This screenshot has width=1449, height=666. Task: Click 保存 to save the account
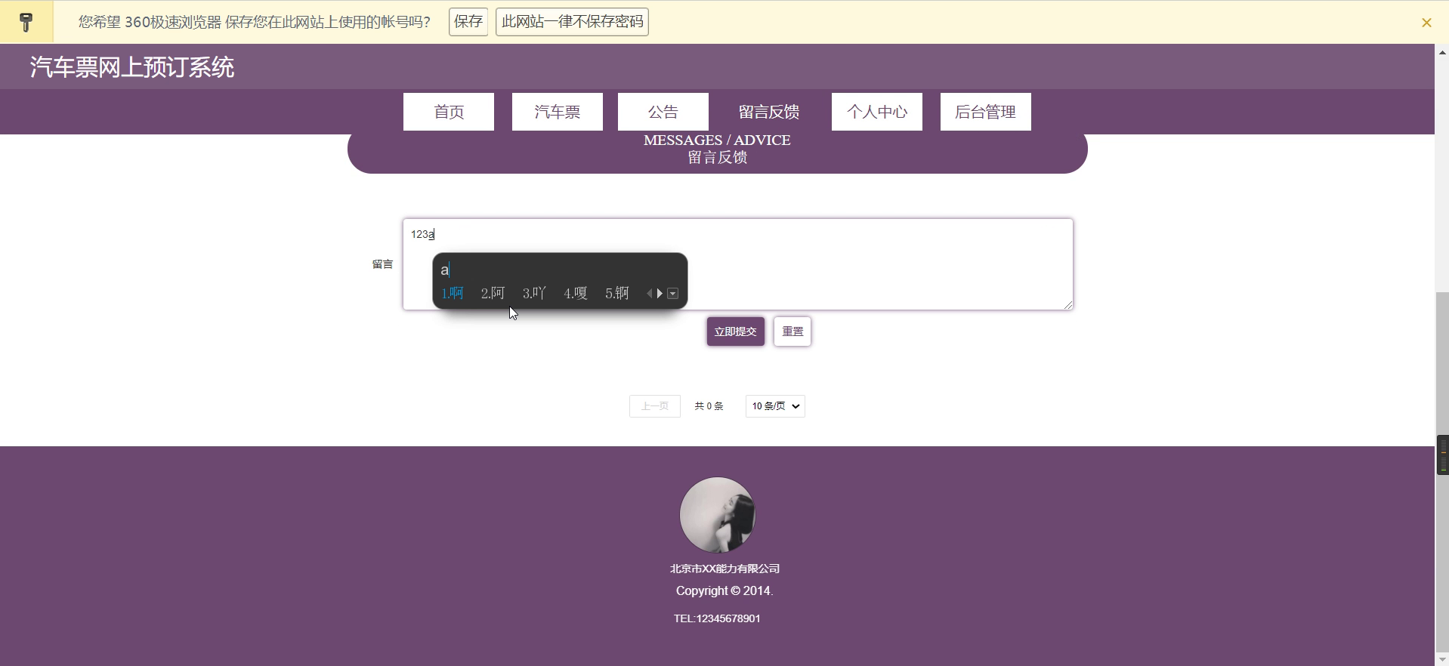point(468,22)
